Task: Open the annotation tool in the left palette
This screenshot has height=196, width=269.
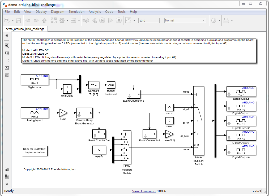Action: 6,68
